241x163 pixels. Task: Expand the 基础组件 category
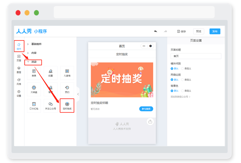[x=35, y=44]
